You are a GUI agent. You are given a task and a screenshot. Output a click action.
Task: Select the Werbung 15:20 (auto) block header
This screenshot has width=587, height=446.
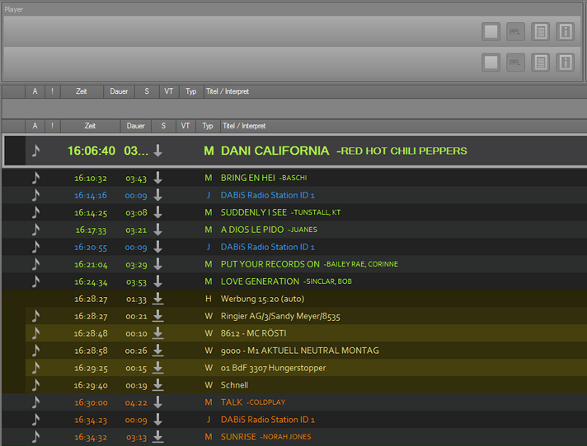tap(262, 299)
